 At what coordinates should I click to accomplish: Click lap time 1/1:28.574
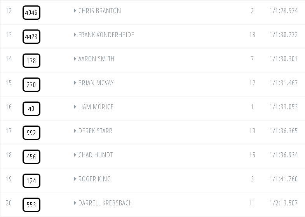[x=283, y=11]
